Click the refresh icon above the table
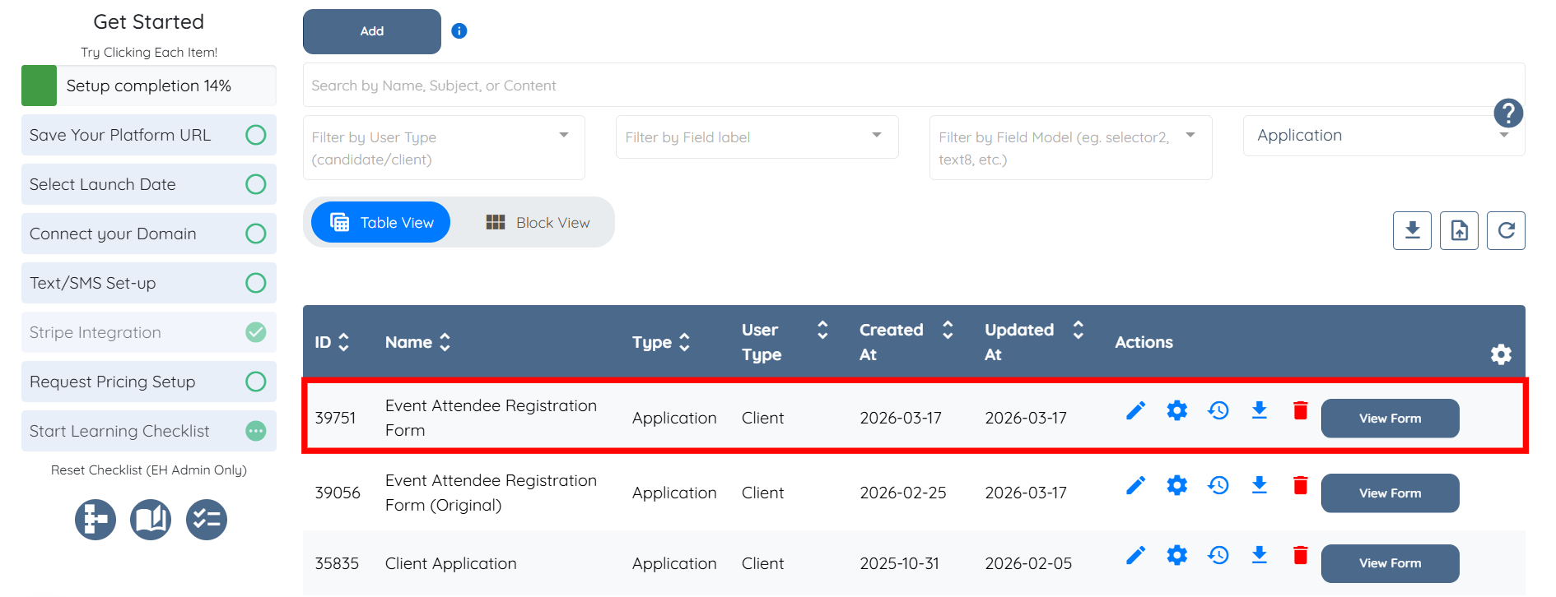The image size is (1556, 597). point(1506,230)
